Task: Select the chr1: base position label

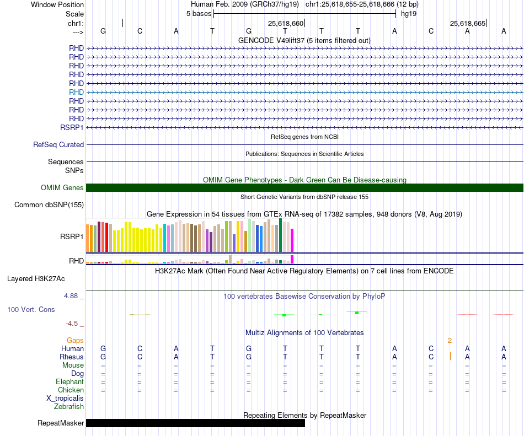Action: [x=76, y=23]
